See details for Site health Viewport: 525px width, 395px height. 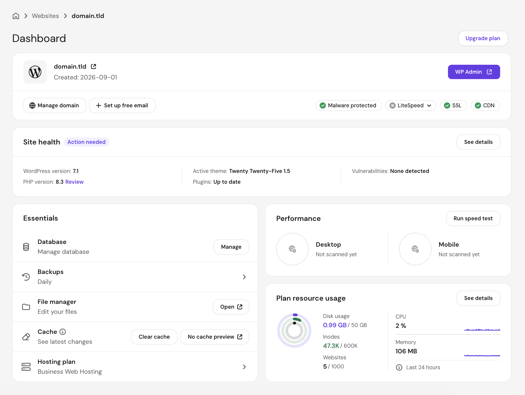click(x=478, y=142)
